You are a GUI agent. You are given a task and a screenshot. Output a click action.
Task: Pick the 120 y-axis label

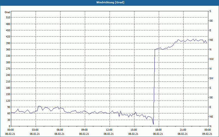pos(8,101)
